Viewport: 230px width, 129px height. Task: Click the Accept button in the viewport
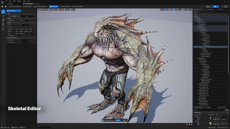(x=118, y=120)
